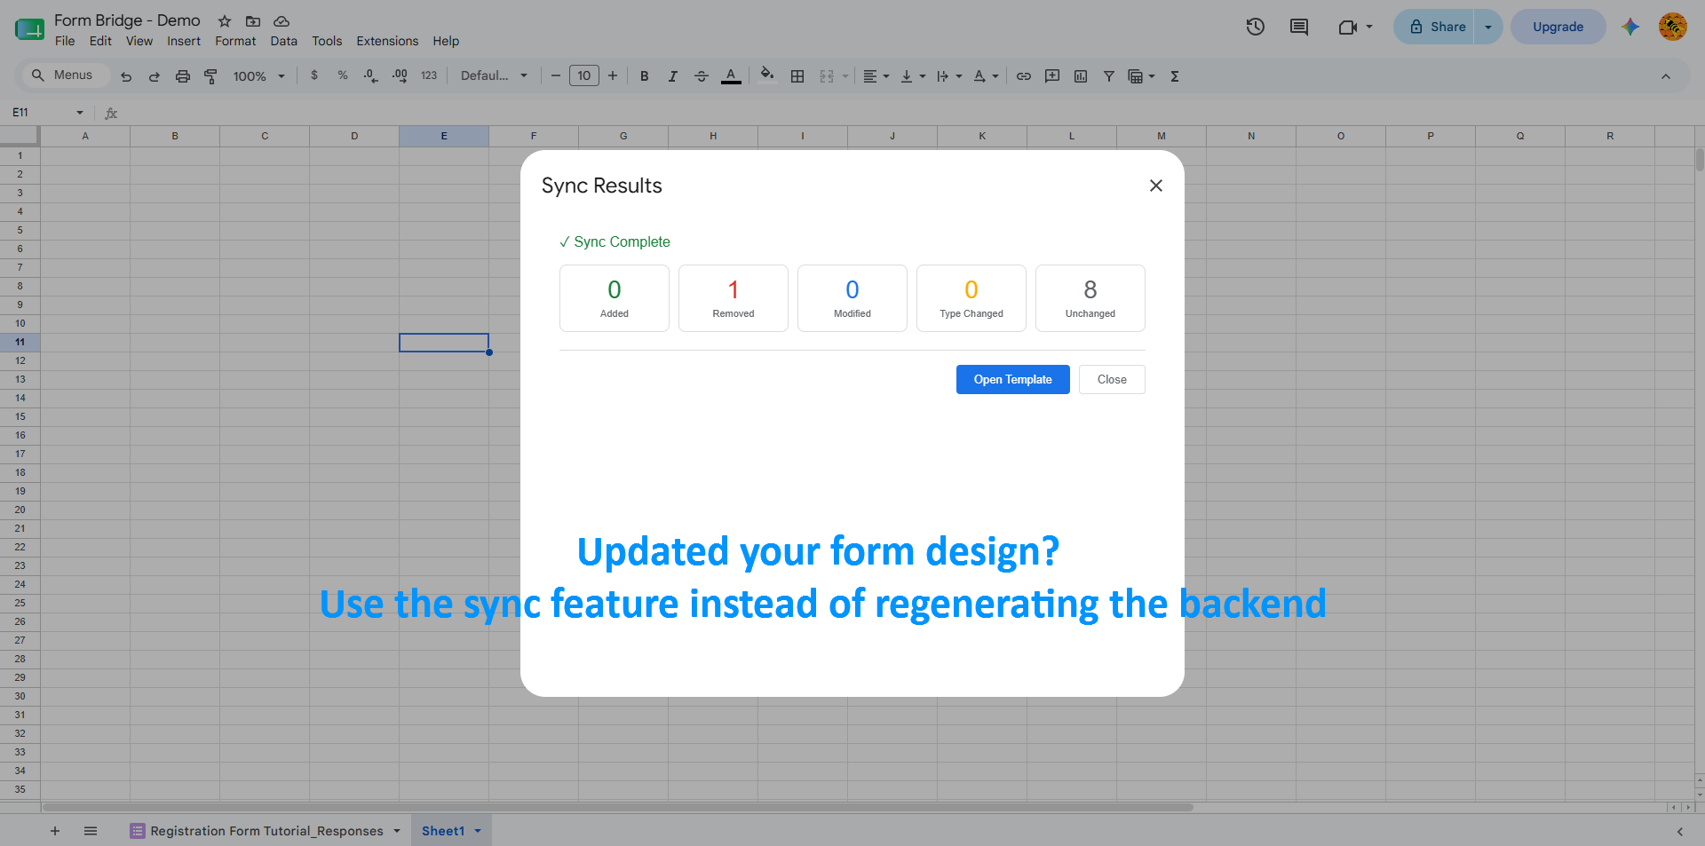This screenshot has width=1705, height=846.
Task: Star the Form Bridge - Demo document
Action: click(225, 21)
